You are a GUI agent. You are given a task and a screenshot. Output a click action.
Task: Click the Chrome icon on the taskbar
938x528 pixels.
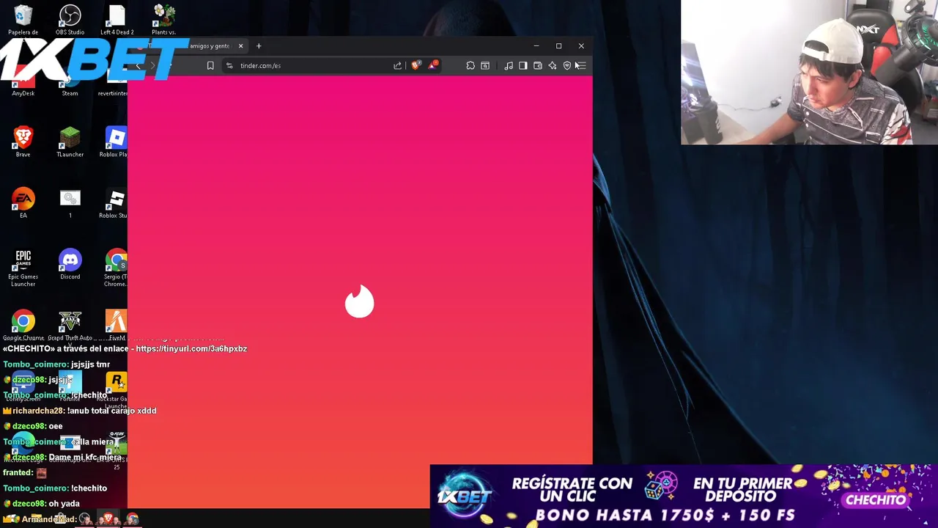(x=133, y=519)
